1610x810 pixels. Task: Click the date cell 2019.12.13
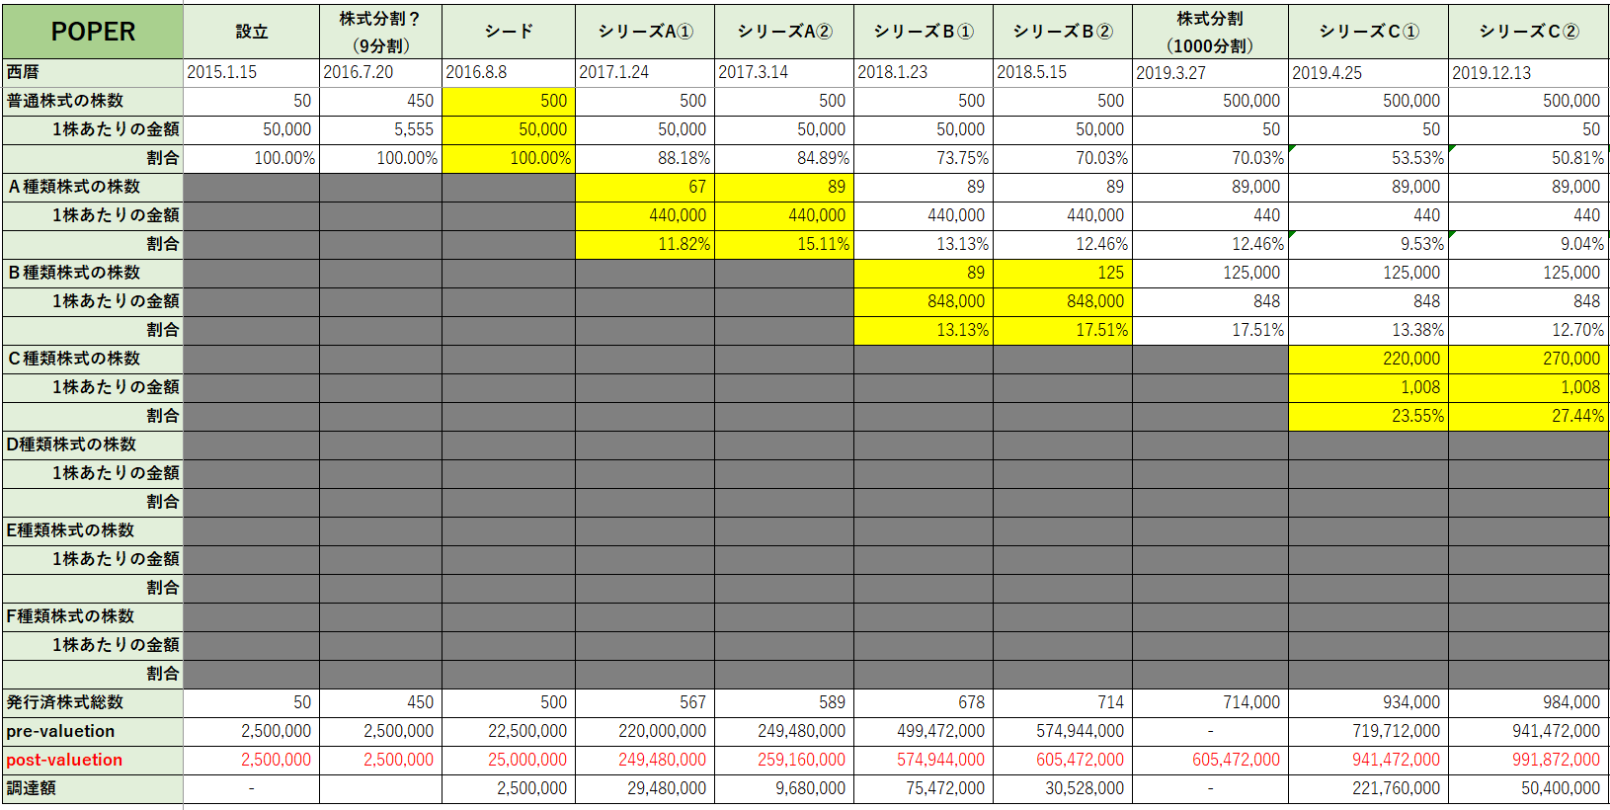1529,72
